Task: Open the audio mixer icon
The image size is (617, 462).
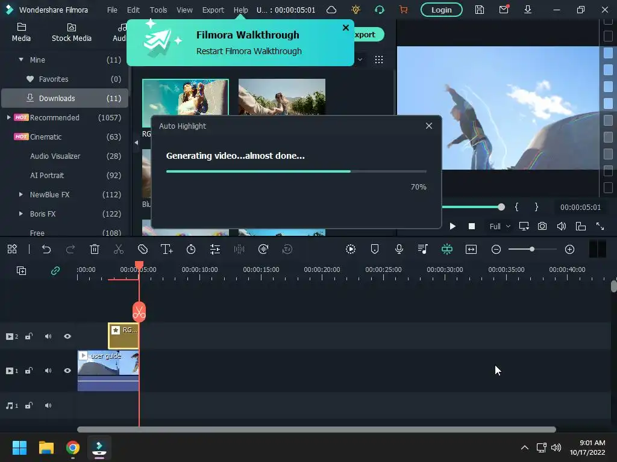Action: (423, 249)
